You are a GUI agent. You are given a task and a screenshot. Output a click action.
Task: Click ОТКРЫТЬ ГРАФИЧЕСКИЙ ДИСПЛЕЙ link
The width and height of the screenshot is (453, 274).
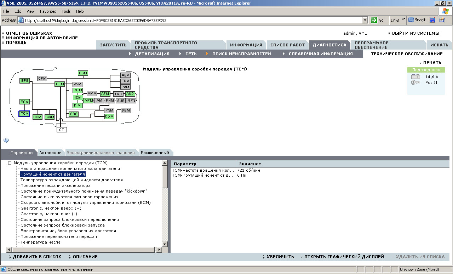click(x=344, y=257)
